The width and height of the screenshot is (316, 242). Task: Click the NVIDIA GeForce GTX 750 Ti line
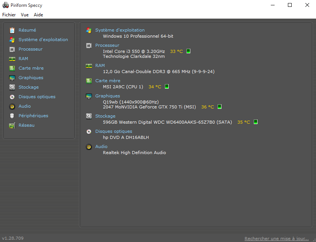coord(149,107)
